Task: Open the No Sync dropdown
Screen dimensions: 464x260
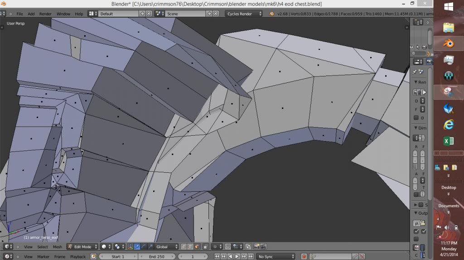Action: 275,256
